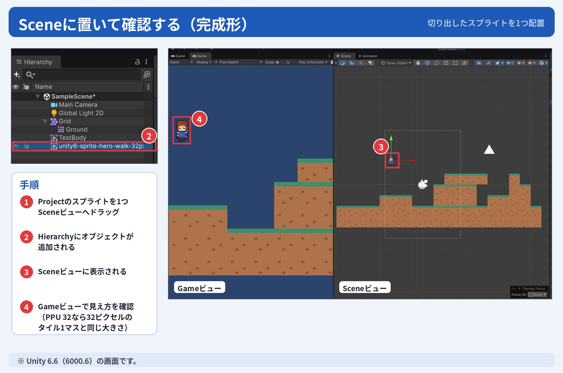Open the Gizmos dropdown arrow
Image resolution: width=563 pixels, height=373 pixels.
547,63
